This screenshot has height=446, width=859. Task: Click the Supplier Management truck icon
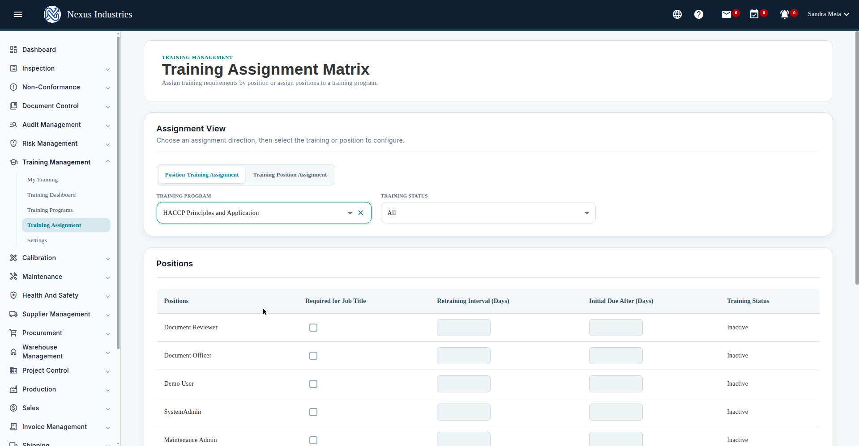[13, 314]
